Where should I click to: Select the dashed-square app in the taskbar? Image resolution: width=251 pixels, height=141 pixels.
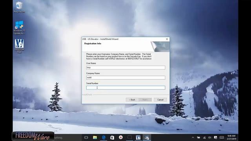pos(129,137)
